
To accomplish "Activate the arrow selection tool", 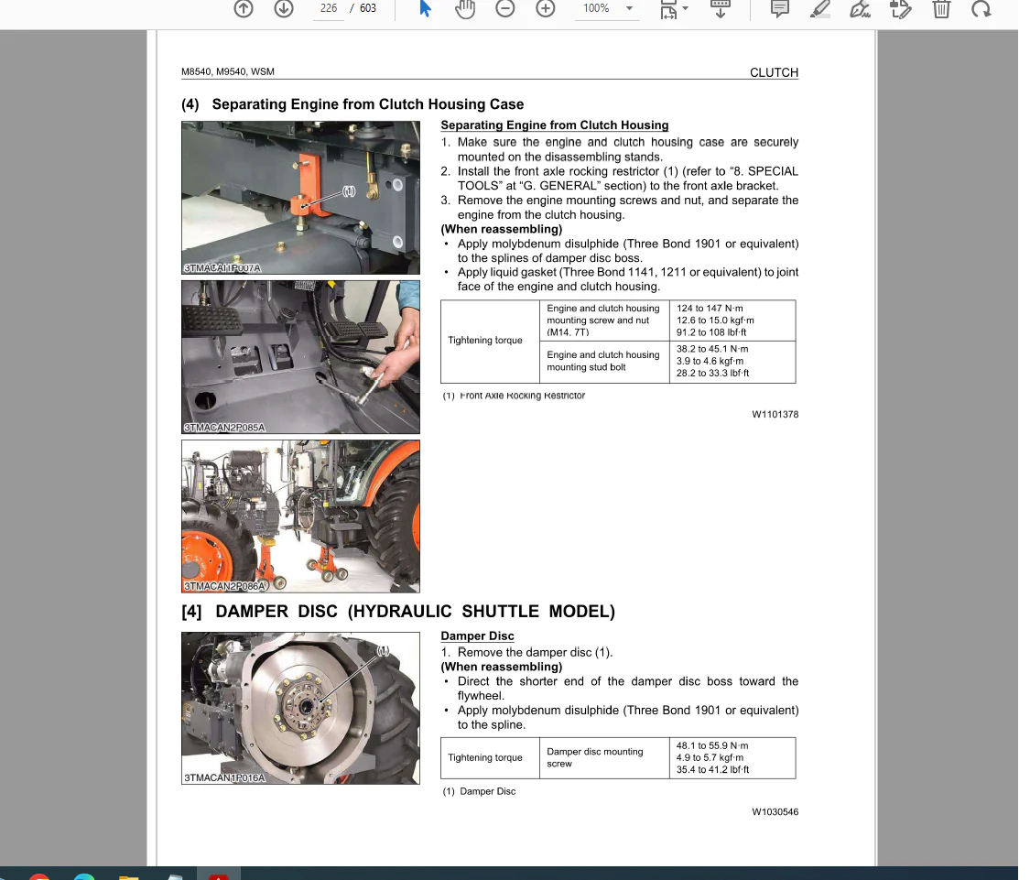I will [425, 8].
